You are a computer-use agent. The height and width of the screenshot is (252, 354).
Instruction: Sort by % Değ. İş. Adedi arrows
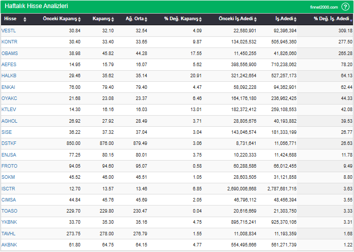[351, 19]
